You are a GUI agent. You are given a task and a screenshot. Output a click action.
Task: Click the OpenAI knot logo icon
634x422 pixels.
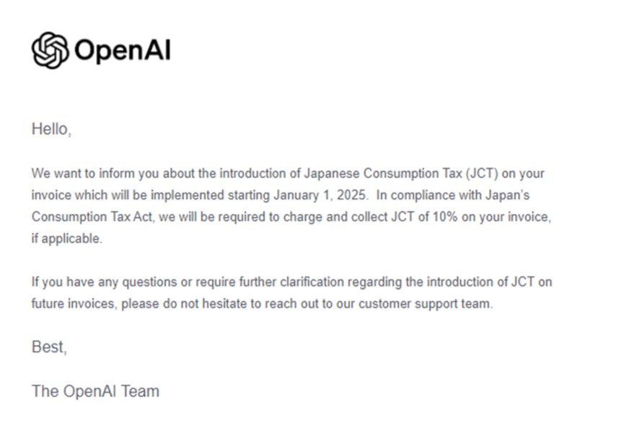coord(50,50)
